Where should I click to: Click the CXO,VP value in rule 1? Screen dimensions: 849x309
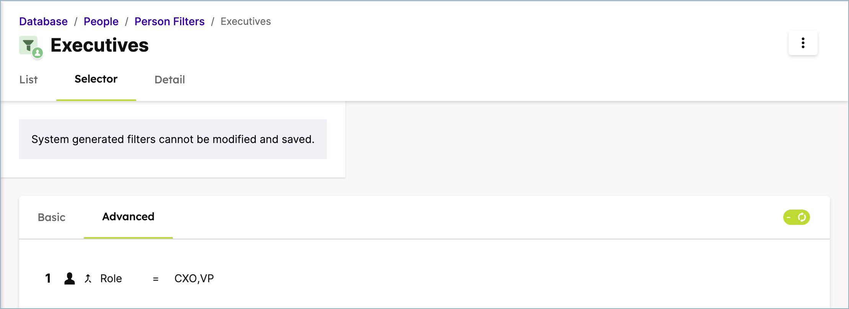pyautogui.click(x=194, y=278)
